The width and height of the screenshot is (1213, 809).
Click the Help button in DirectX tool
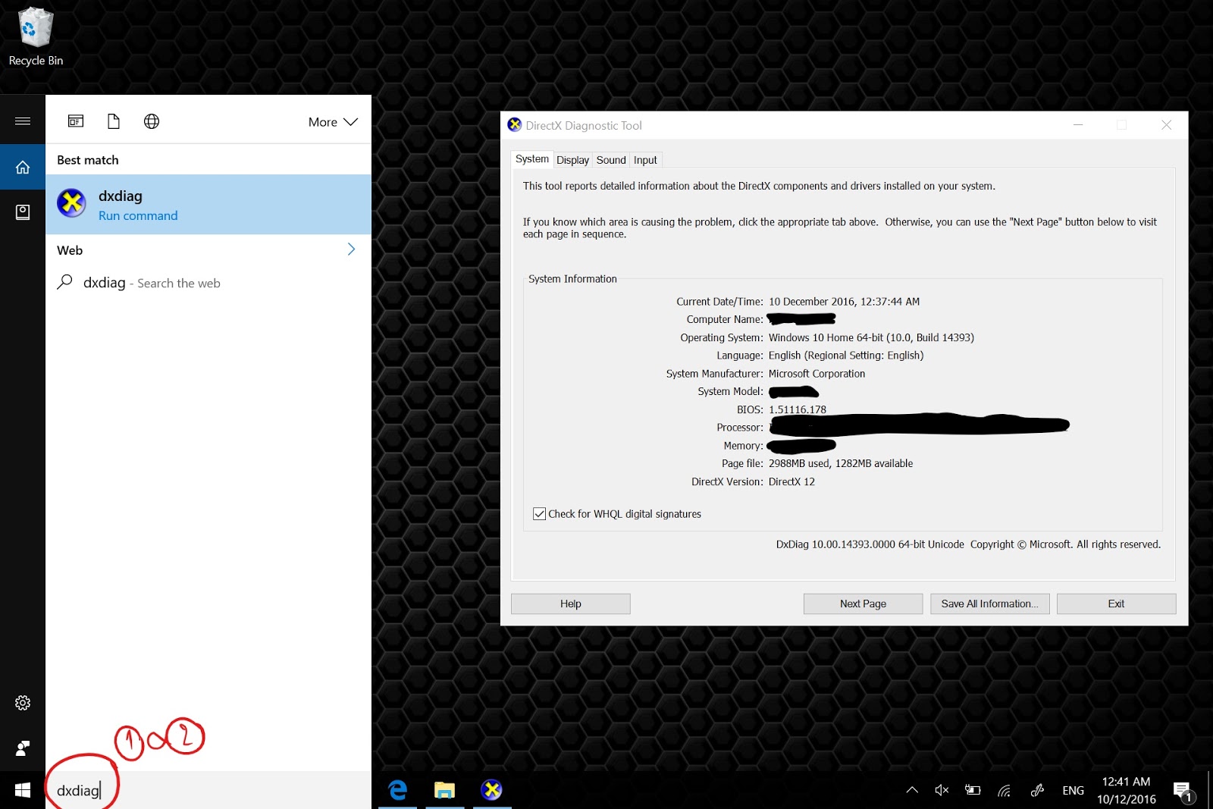tap(571, 604)
